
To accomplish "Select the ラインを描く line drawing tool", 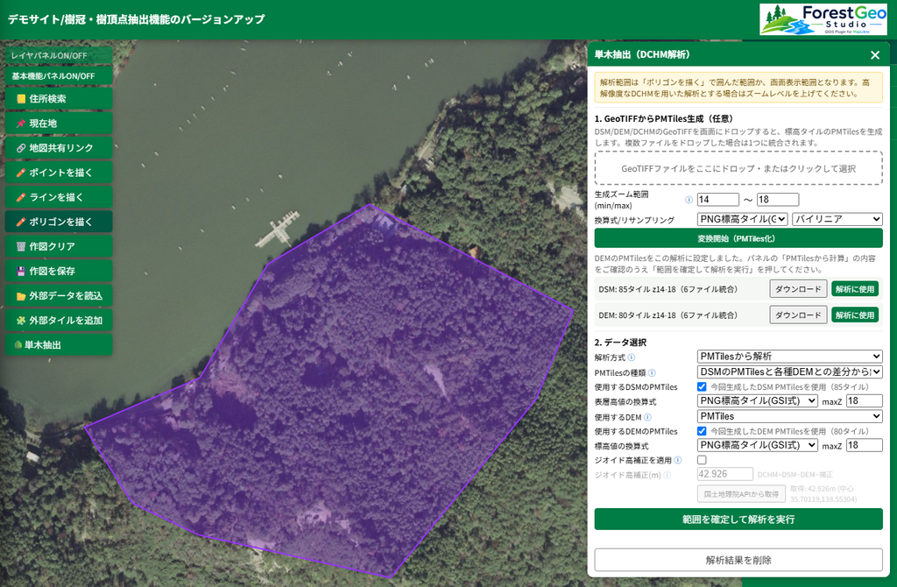I will 59,197.
